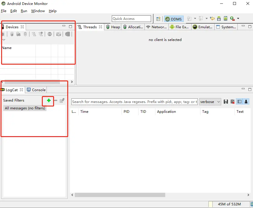The height and width of the screenshot is (208, 253).
Task: Click the Time column header
Action: [x=100, y=111]
